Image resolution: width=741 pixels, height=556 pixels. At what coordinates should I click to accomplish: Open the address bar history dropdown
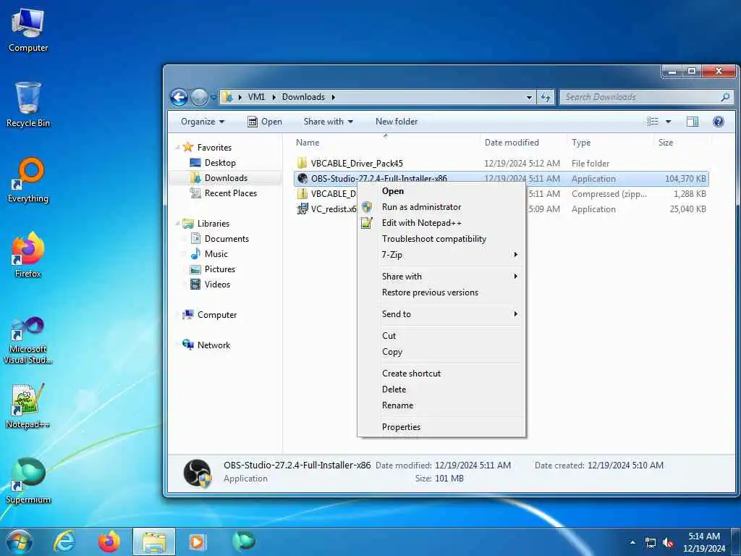(529, 98)
